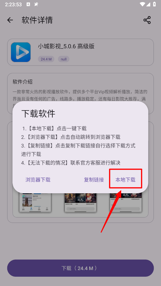Open the right app screenshot thumbnail
This screenshot has height=286, width=161.
(x=126, y=203)
